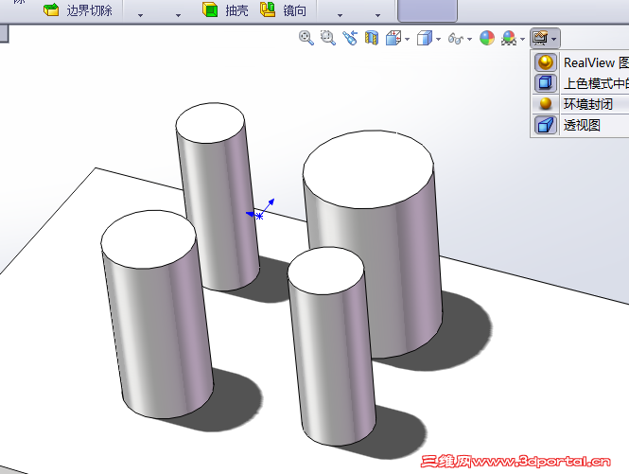The image size is (629, 474).
Task: Click the 抽壳 text label
Action: 236,10
